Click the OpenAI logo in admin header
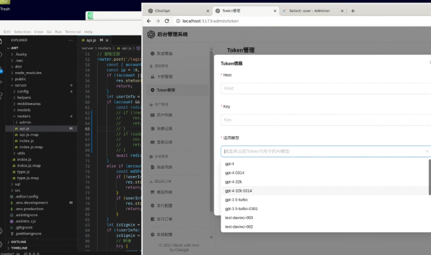Image resolution: width=431 pixels, height=255 pixels. (x=151, y=34)
